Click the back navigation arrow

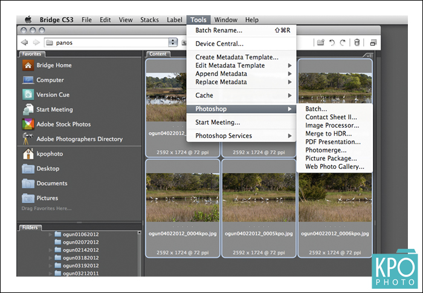click(25, 42)
